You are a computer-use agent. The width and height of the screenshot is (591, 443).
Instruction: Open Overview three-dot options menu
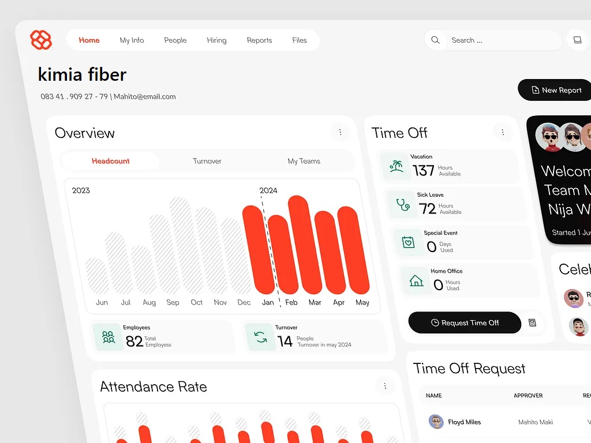click(340, 133)
